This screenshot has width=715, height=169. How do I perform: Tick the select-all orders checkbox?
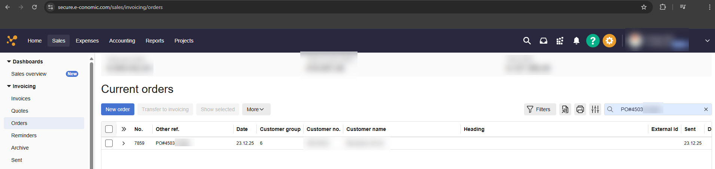click(109, 129)
